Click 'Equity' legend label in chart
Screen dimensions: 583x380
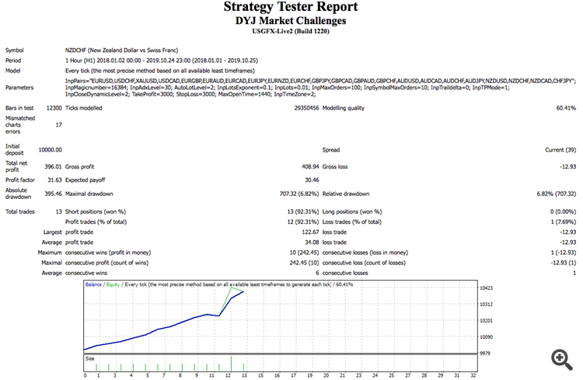click(113, 284)
